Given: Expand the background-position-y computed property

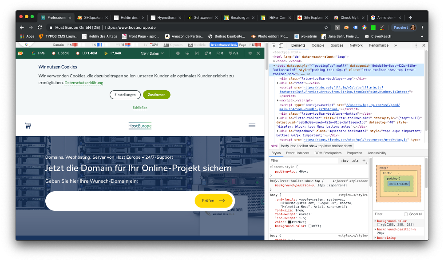Looking at the screenshot, I should coord(376,229).
